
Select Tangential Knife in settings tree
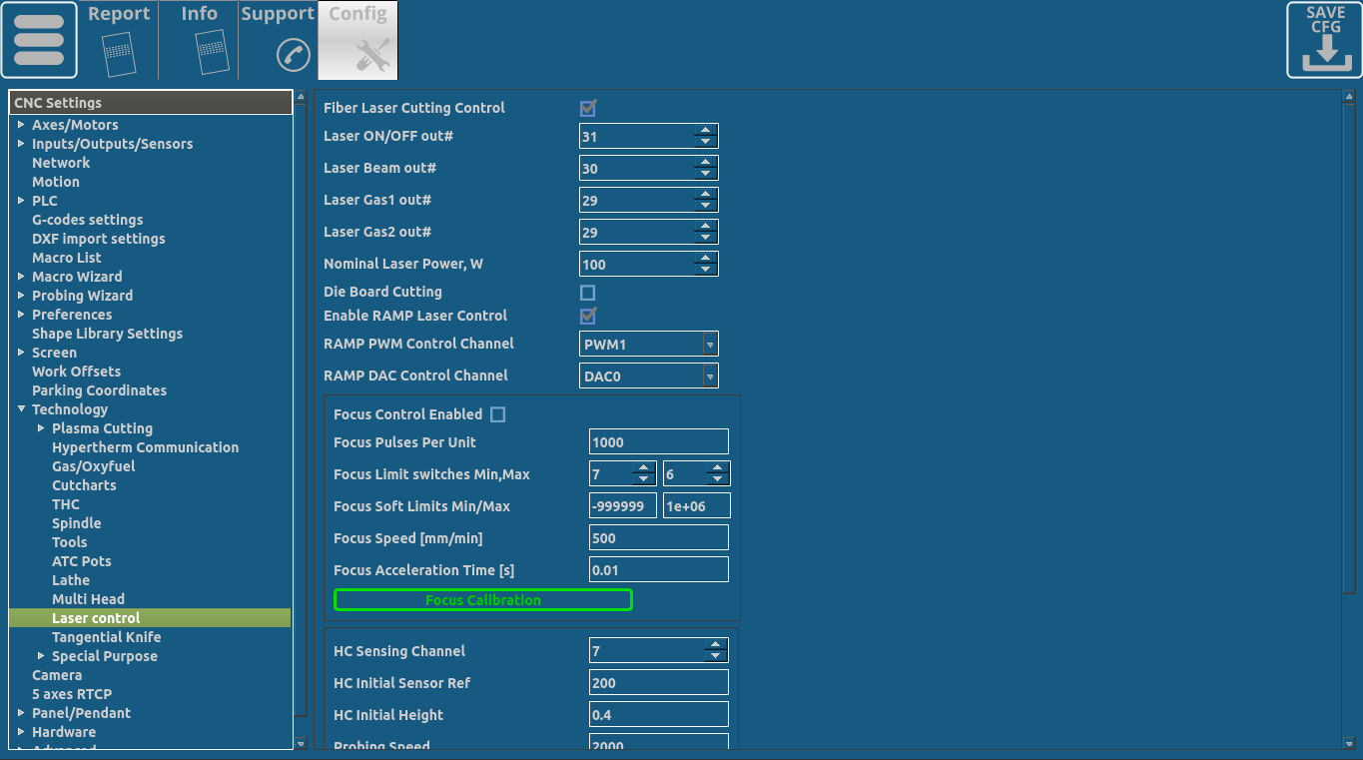tap(106, 637)
